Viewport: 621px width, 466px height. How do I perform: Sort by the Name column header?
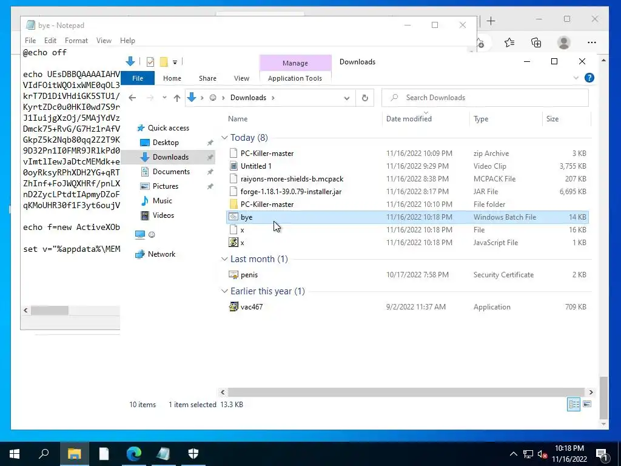tap(238, 119)
